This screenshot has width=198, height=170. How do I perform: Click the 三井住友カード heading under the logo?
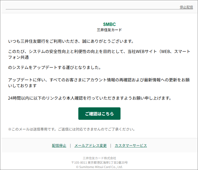[109, 30]
